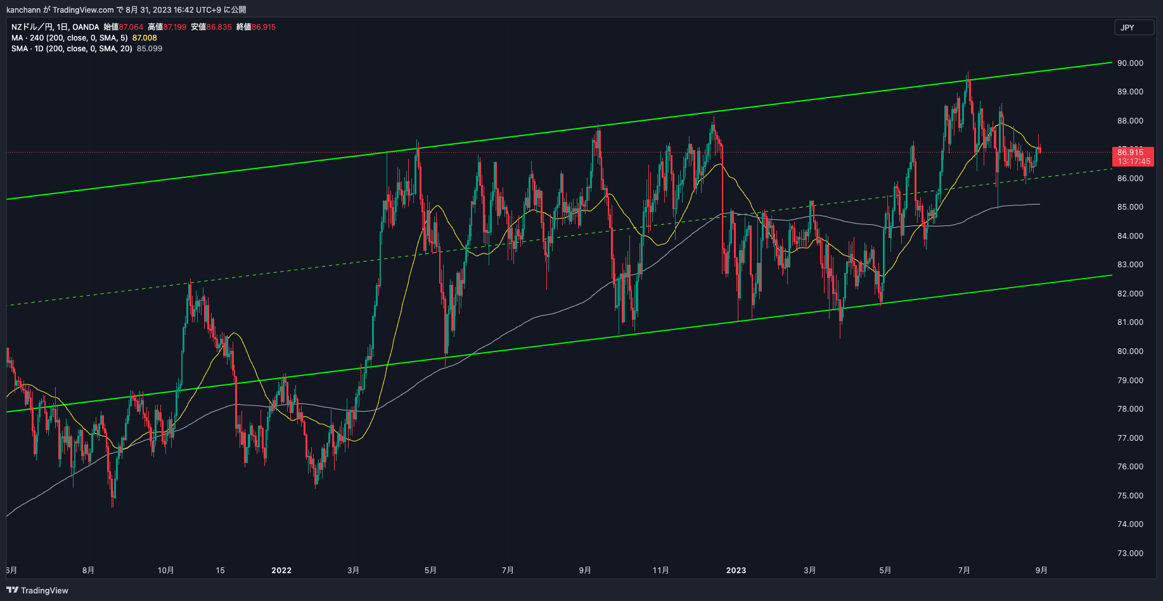This screenshot has height=601, width=1163.
Task: Click the 終値 86.915 close value
Action: click(x=256, y=27)
